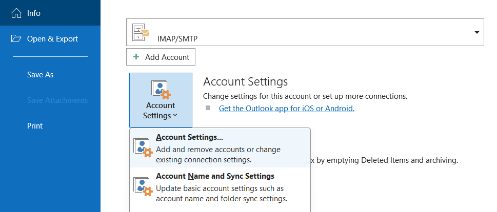The width and height of the screenshot is (497, 212).
Task: Open the Info page in sidebar
Action: pyautogui.click(x=50, y=13)
